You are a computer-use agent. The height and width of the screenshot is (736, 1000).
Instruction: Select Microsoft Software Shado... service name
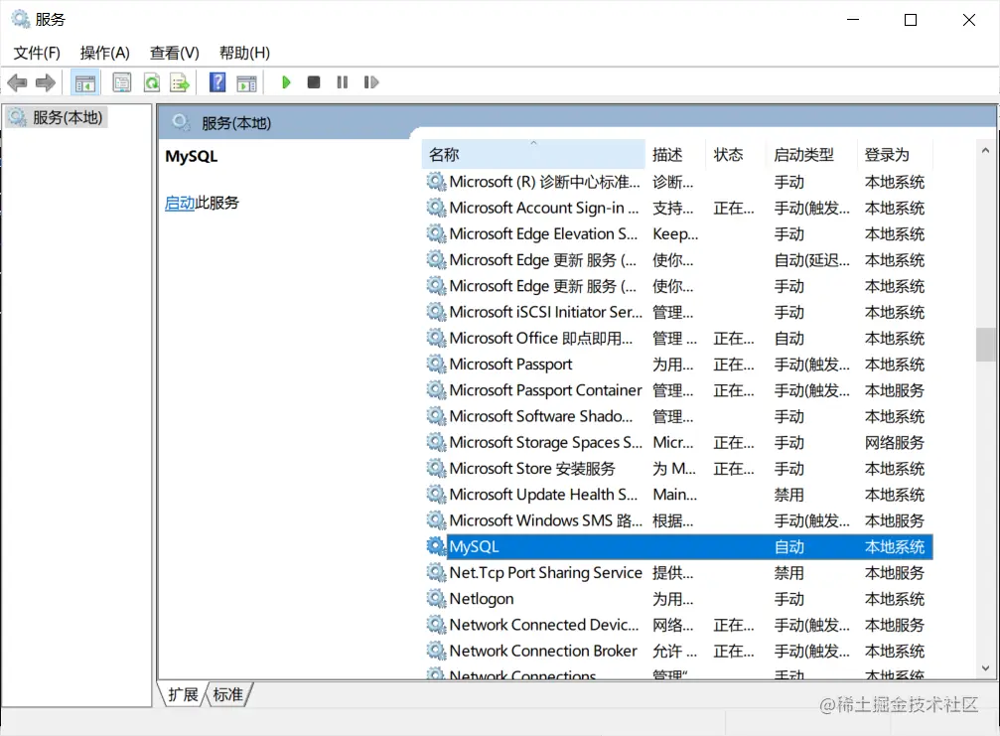[x=541, y=416]
